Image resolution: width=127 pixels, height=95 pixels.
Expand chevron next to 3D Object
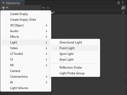click(46, 25)
